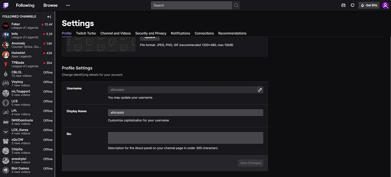This screenshot has width=391, height=177.
Task: Open Faker's channel avatar
Action: pos(6,26)
